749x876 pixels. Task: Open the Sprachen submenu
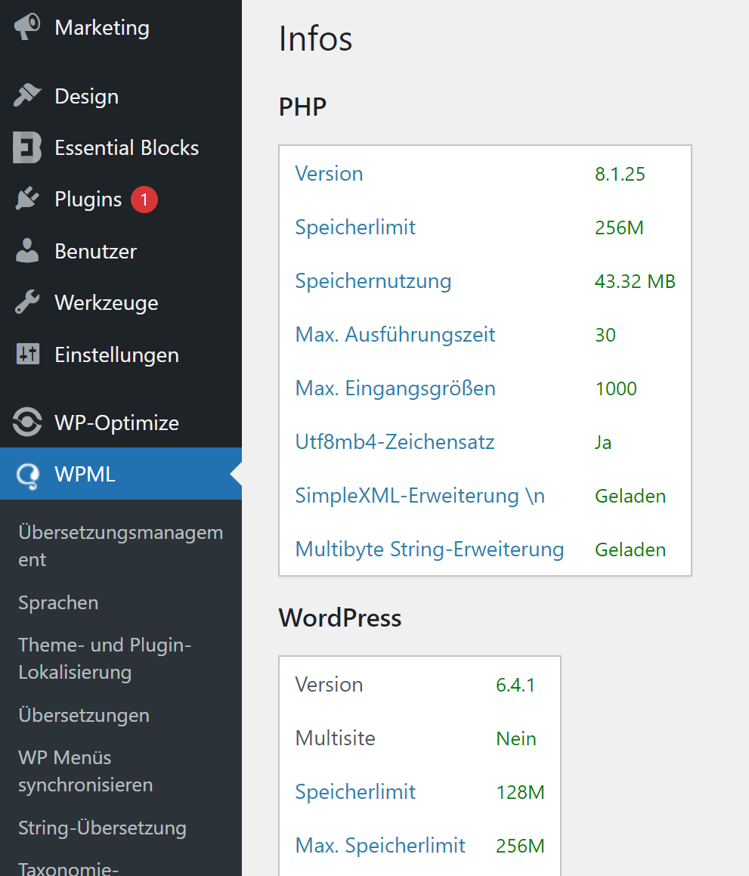coord(58,603)
